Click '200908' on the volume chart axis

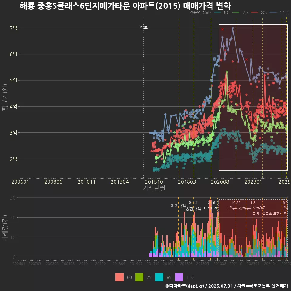pos(68,263)
